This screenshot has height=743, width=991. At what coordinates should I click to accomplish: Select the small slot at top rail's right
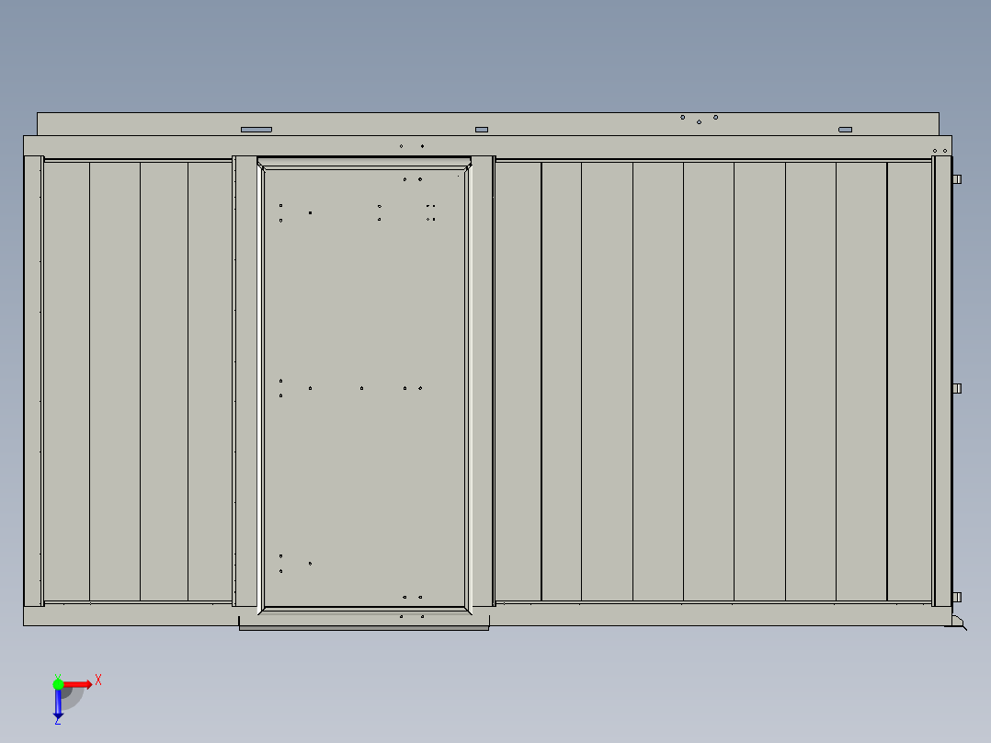pos(845,130)
